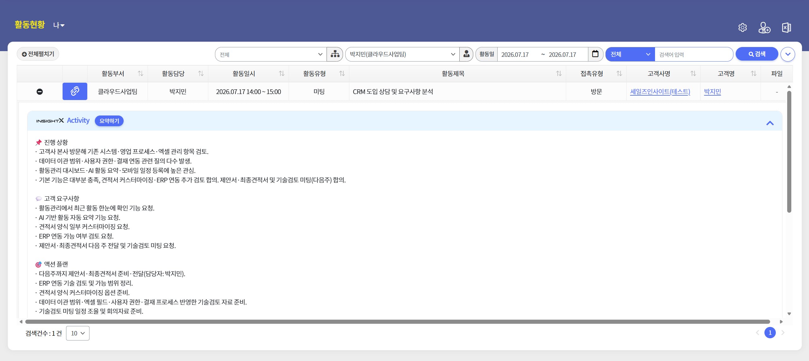Open the 박지민(클라우드사업팀) person dropdown
Viewport: 809px width, 361px height.
[402, 54]
